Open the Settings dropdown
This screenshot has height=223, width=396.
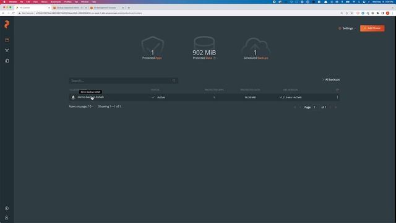(346, 28)
